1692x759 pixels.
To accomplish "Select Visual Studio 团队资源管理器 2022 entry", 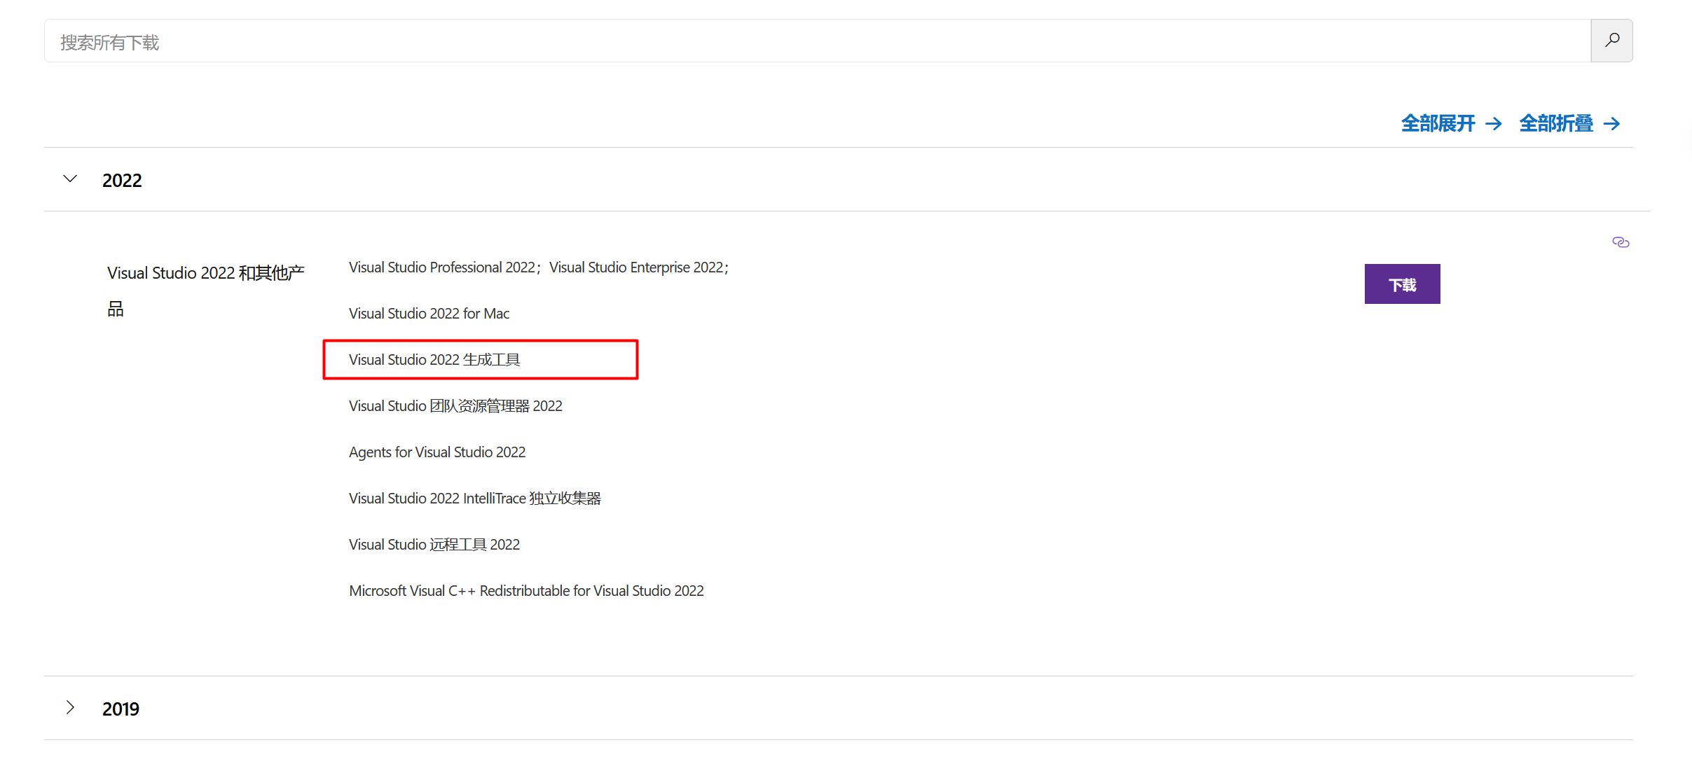I will 455,406.
